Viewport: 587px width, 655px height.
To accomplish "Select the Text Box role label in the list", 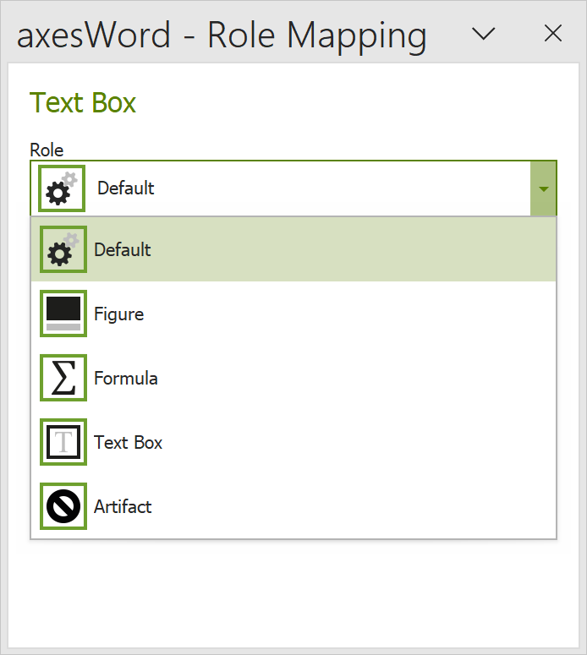I will tap(128, 442).
